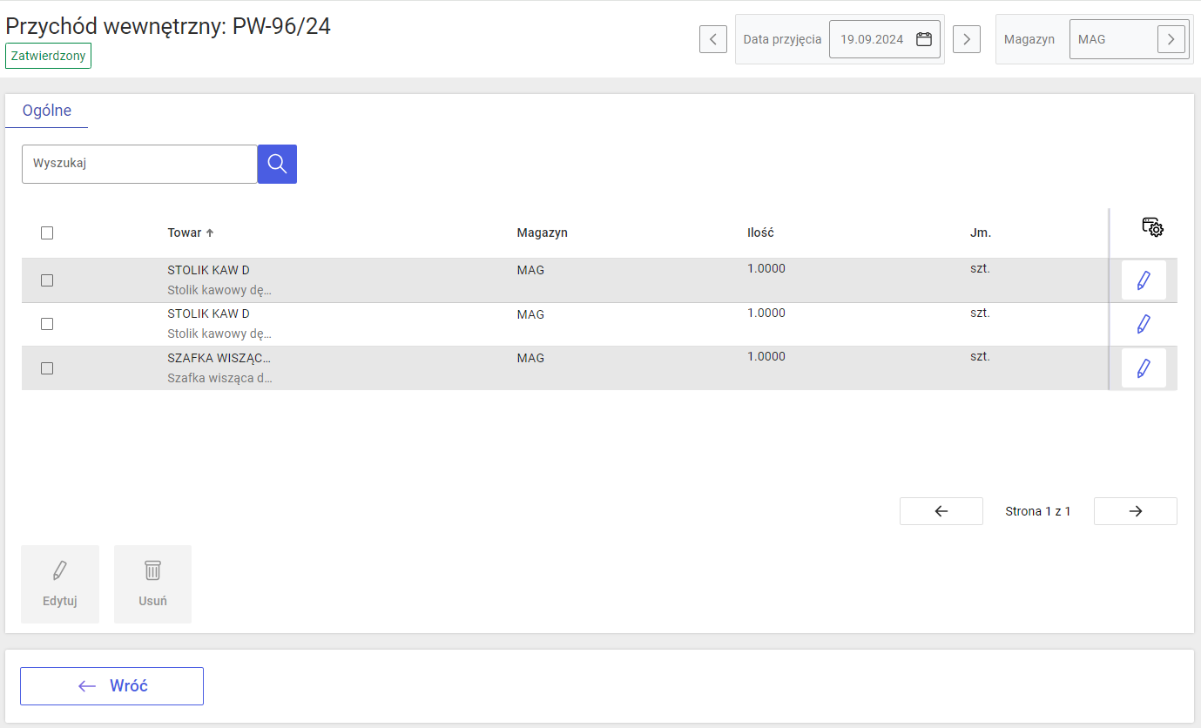The height and width of the screenshot is (728, 1201).
Task: Click the 'Data przyjęcia' label
Action: point(782,39)
